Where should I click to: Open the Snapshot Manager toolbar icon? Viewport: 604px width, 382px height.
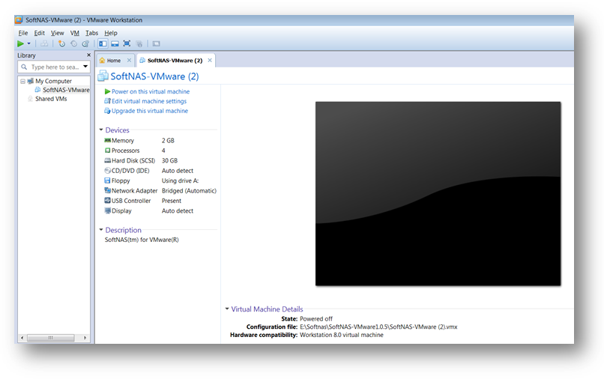click(85, 44)
